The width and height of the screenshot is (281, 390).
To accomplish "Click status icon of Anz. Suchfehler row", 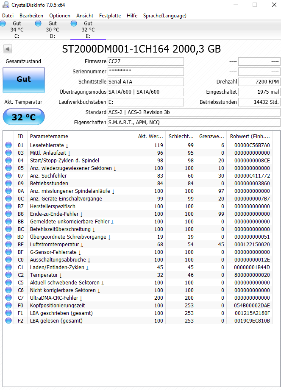I will click(8, 175).
